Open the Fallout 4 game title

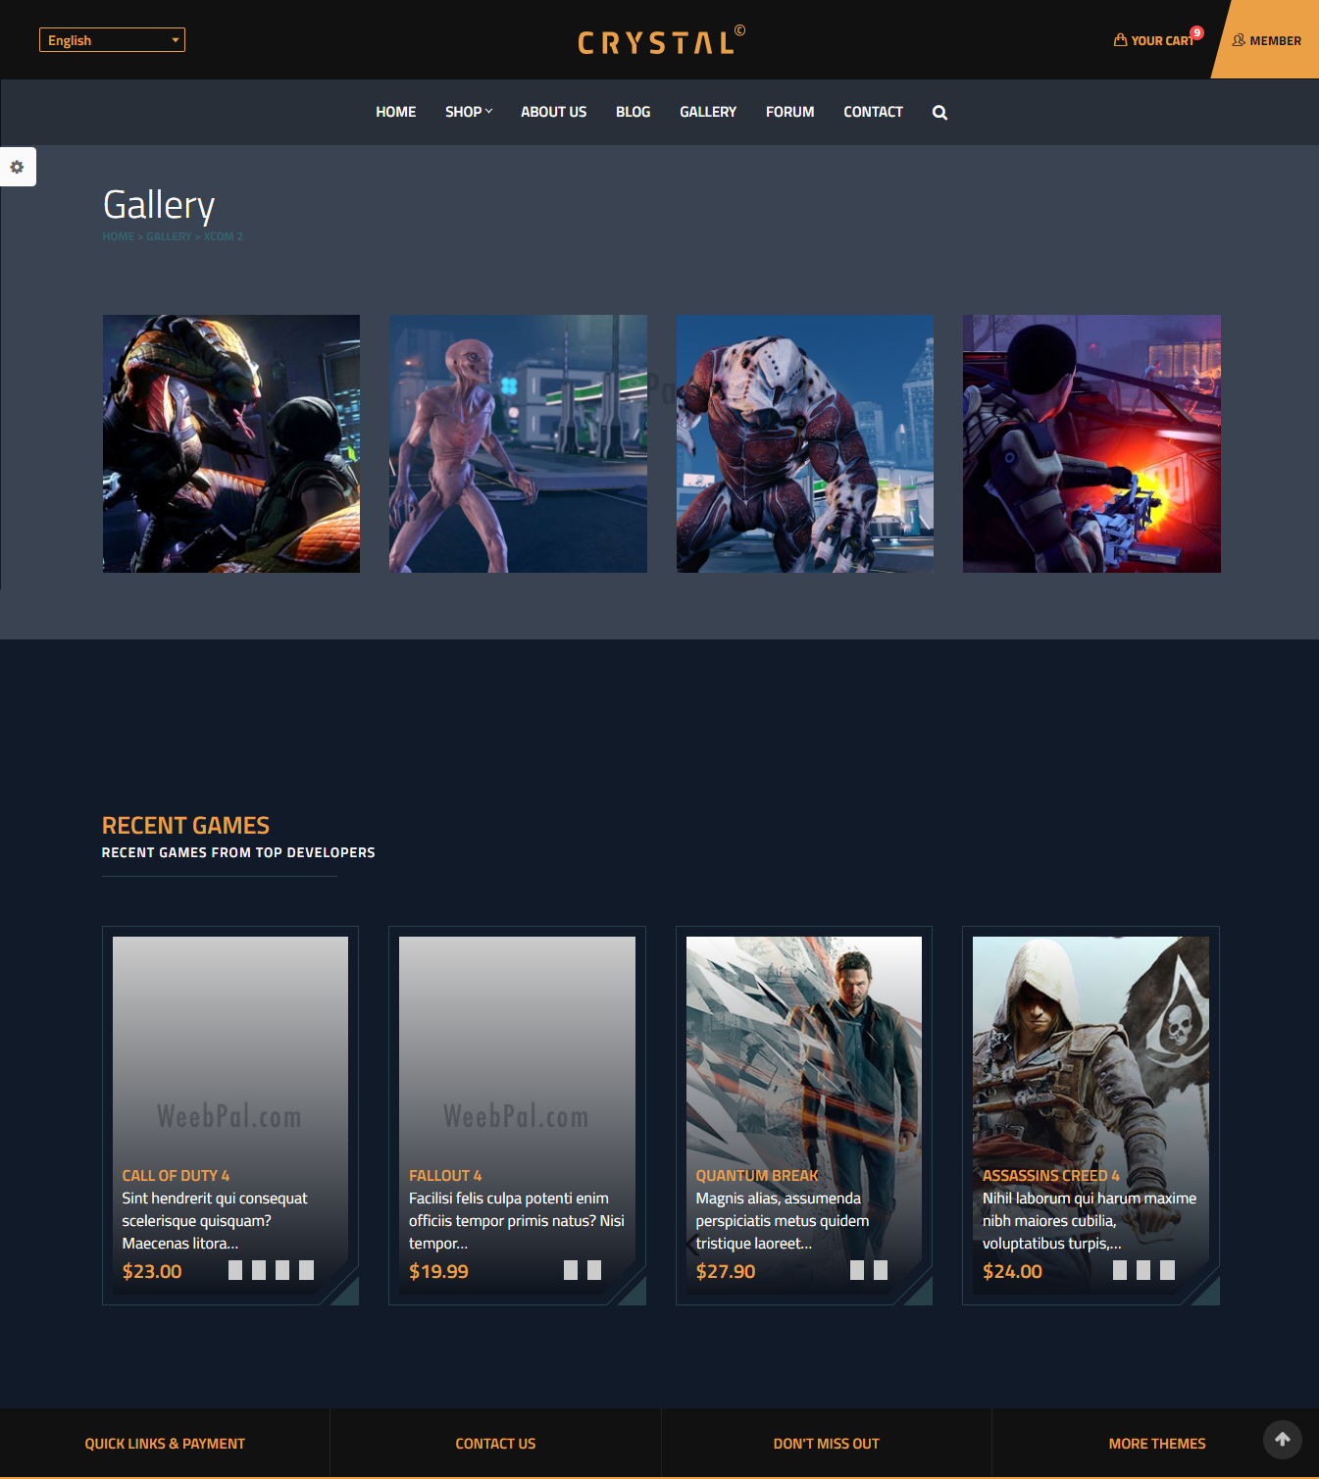point(445,1175)
